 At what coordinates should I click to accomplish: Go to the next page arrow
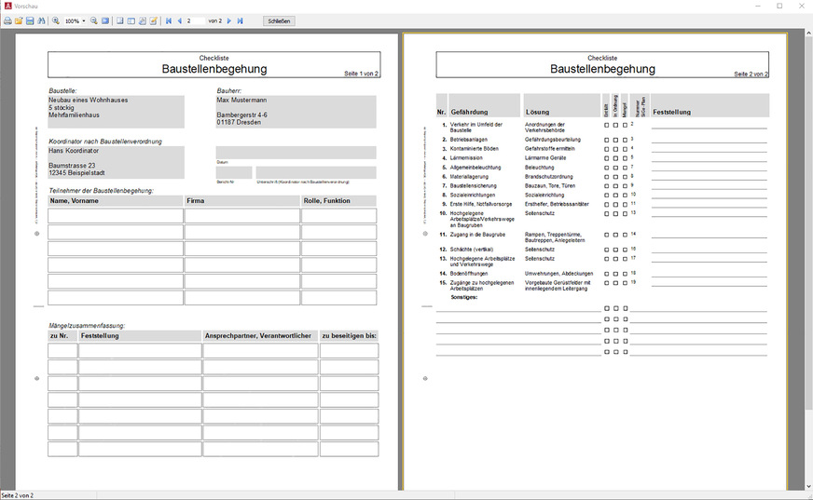coord(228,20)
